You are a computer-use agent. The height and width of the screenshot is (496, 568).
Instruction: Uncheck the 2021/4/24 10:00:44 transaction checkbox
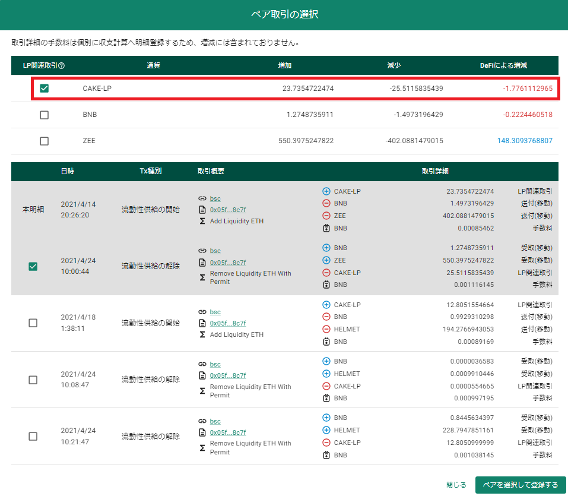(33, 267)
